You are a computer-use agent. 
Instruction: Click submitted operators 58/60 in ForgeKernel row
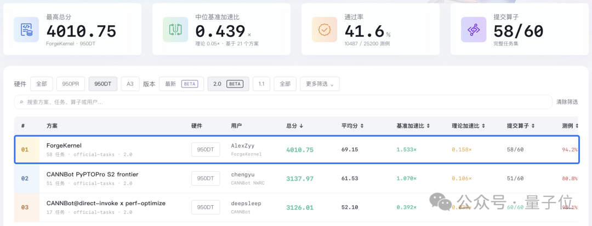pyautogui.click(x=515, y=149)
